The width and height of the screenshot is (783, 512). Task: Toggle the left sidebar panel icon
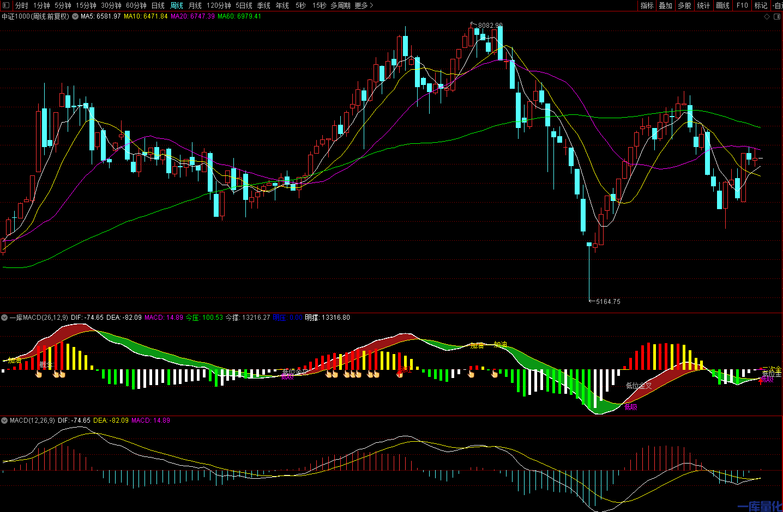coord(6,5)
